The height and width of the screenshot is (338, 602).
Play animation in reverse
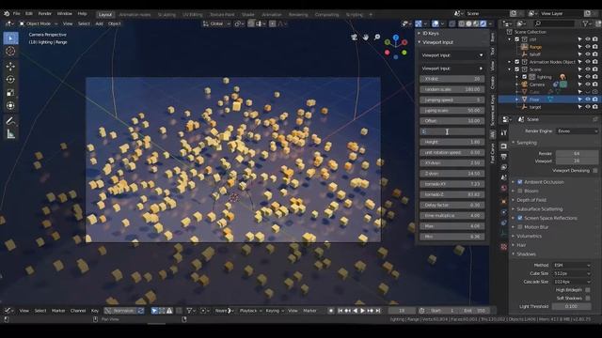click(x=356, y=311)
